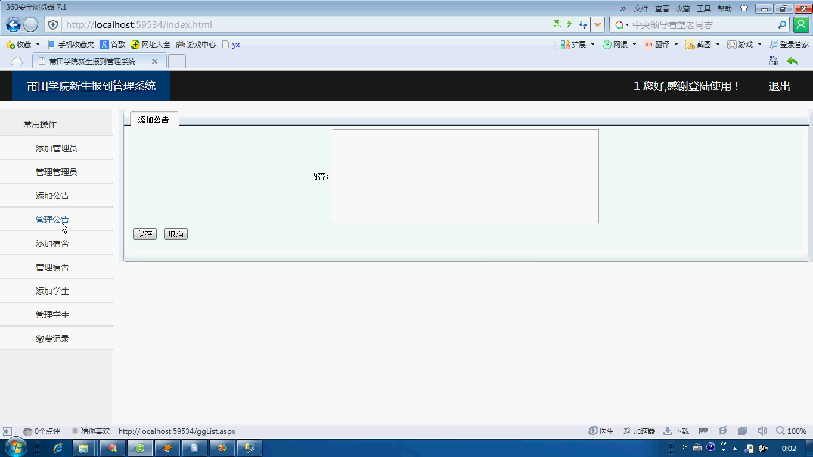Open a new blank tab
813x457 pixels.
177,61
